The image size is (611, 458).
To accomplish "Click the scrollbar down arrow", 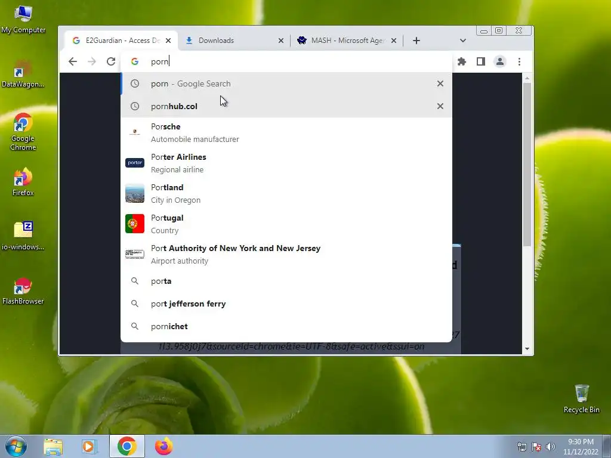I will [x=527, y=349].
